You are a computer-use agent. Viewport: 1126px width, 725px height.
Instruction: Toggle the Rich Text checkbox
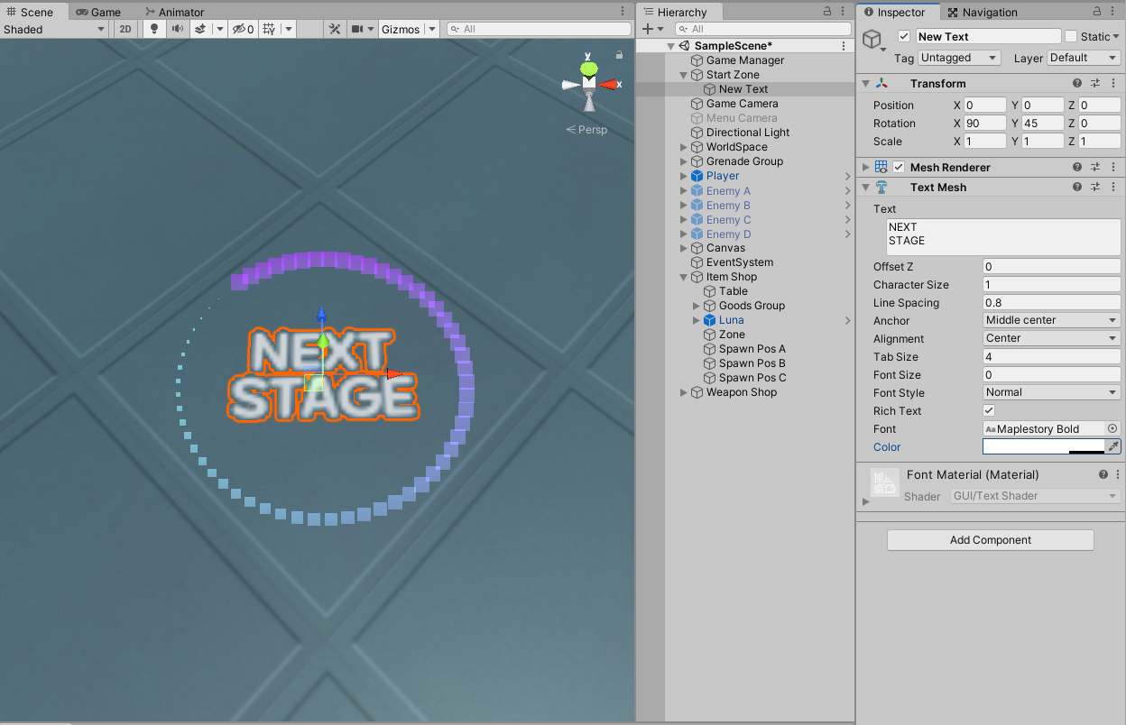point(989,410)
